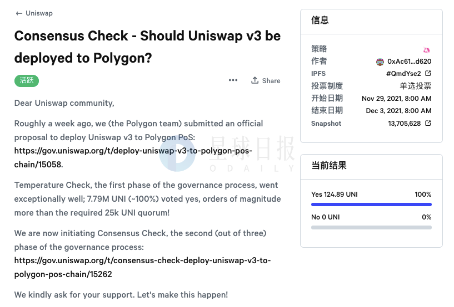Open the consensus-check governance forum link
The height and width of the screenshot is (307, 454).
(x=142, y=267)
